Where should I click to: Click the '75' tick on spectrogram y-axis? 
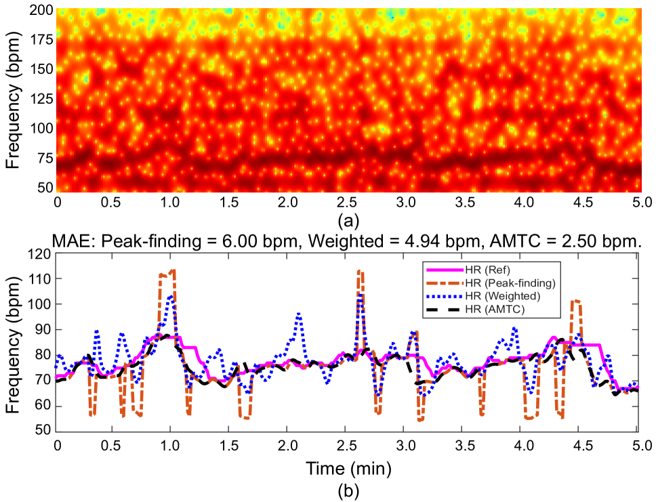click(45, 158)
